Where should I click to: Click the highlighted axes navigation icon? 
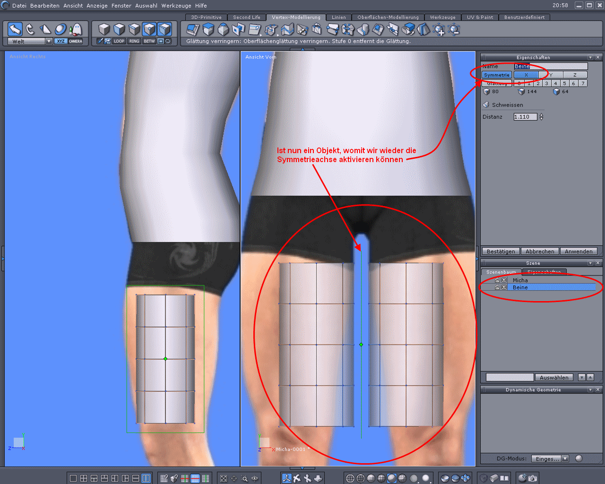(286, 478)
